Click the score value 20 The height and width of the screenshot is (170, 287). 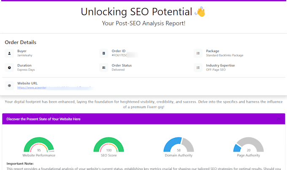tap(249, 150)
